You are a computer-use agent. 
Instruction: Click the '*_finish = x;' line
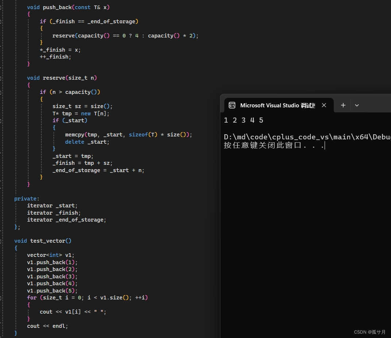pos(60,50)
